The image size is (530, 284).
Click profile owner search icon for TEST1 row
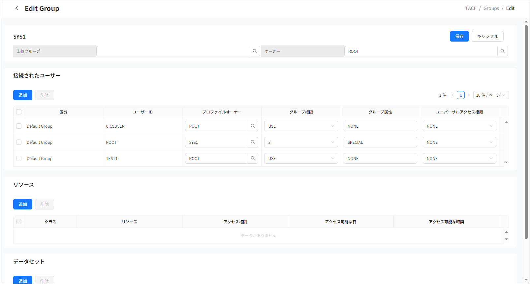[253, 158]
